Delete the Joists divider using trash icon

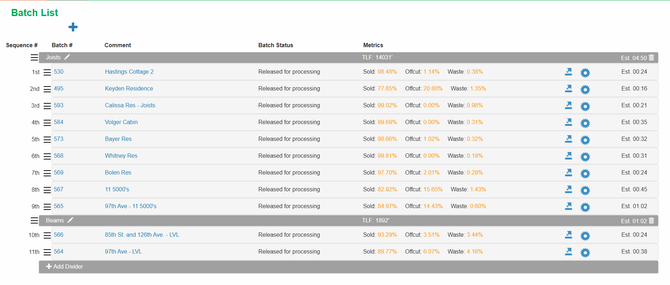[x=651, y=58]
